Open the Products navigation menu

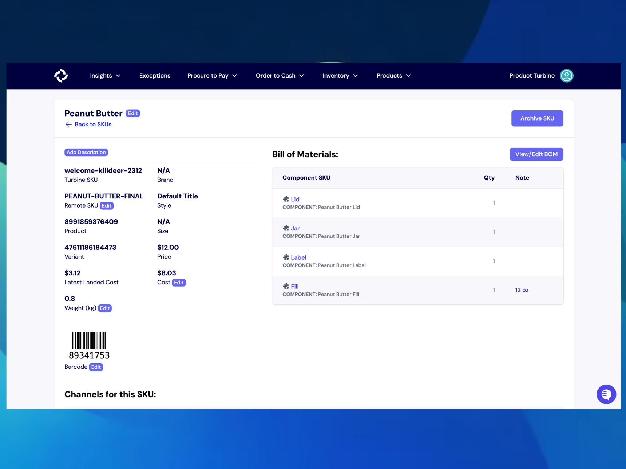(393, 76)
